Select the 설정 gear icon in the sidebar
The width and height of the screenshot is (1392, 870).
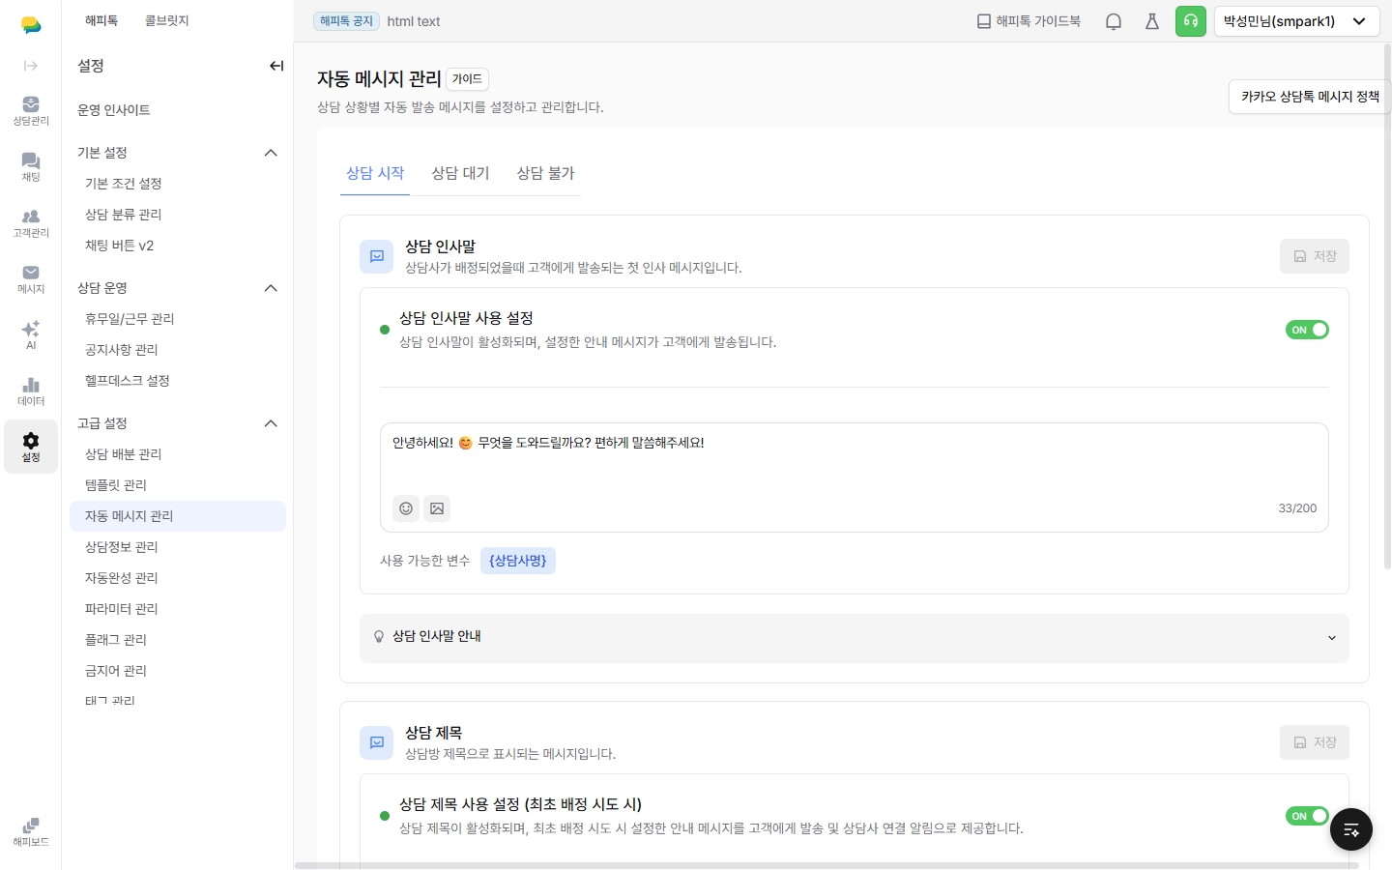click(x=31, y=447)
